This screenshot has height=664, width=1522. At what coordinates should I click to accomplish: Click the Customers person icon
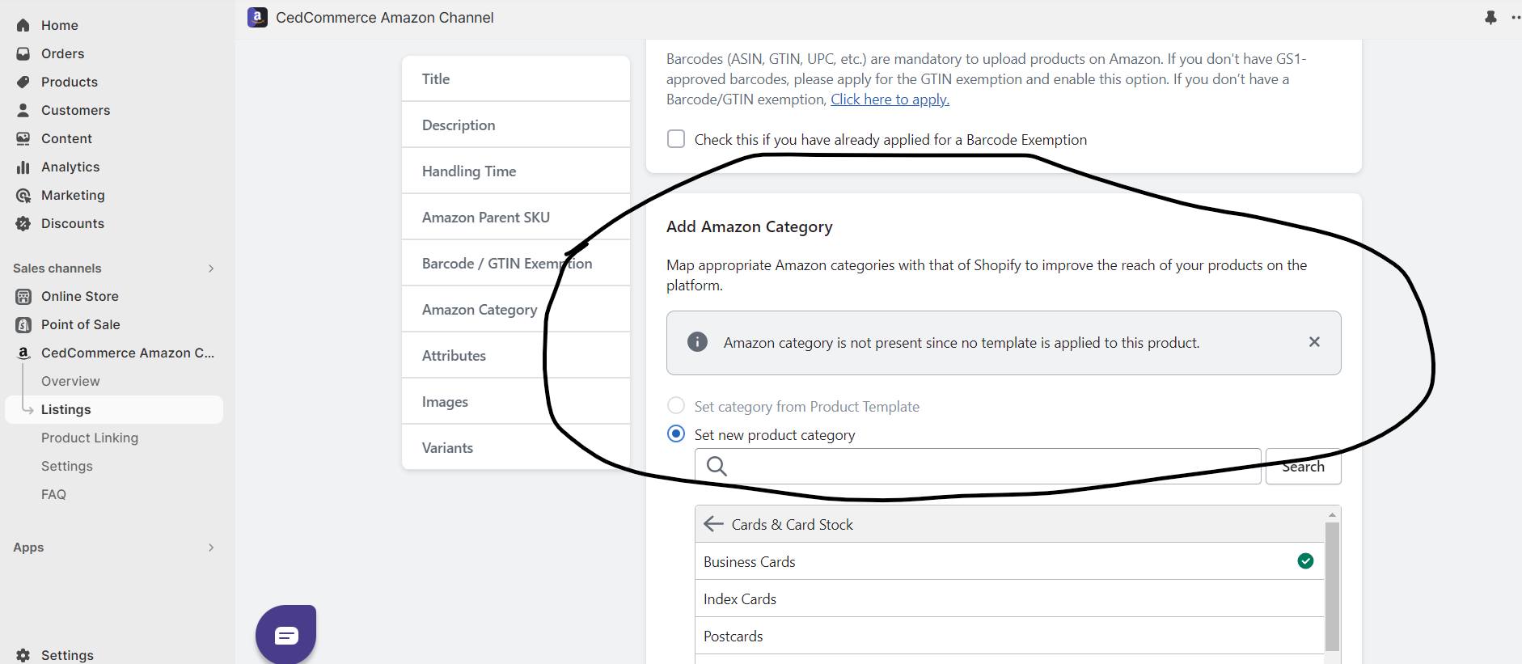23,110
